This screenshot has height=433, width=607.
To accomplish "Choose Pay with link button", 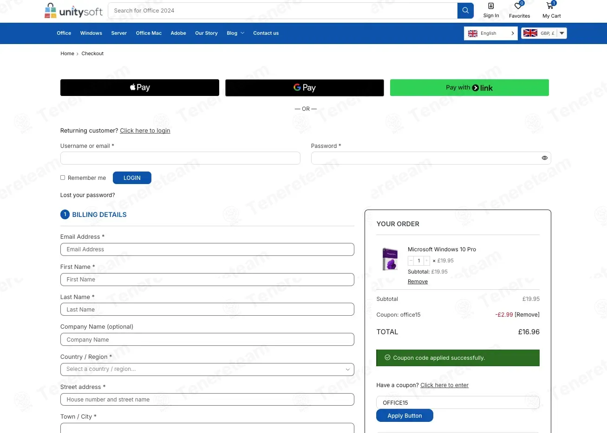I will 470,88.
